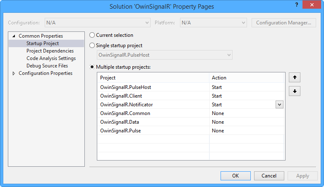Move selected project up with arrow button
The width and height of the screenshot is (324, 187).
(295, 77)
